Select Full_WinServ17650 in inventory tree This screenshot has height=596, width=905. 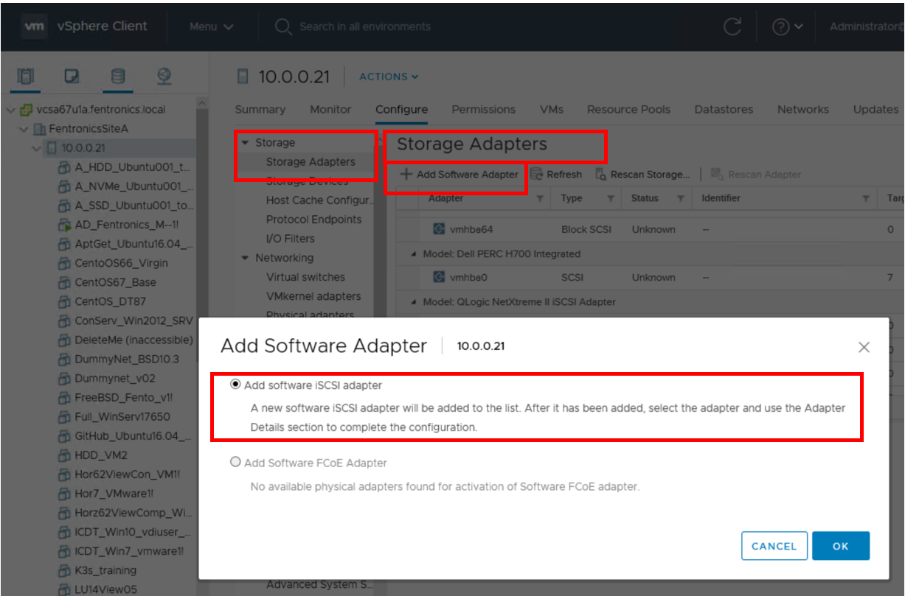point(121,416)
